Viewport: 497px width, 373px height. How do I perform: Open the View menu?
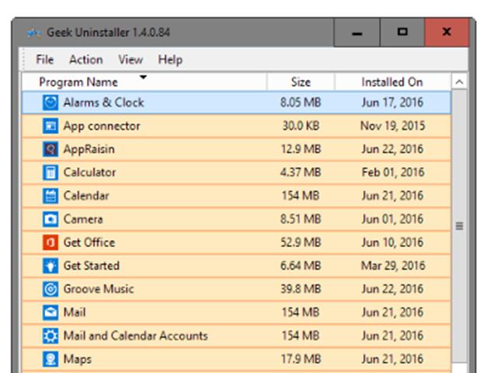130,60
